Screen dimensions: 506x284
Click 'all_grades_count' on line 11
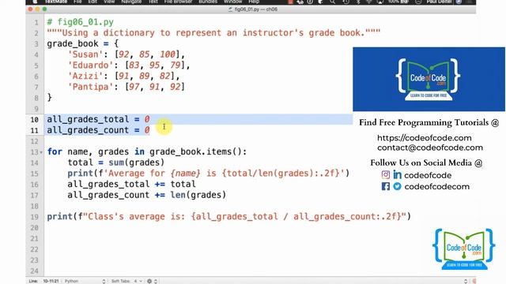(x=88, y=130)
